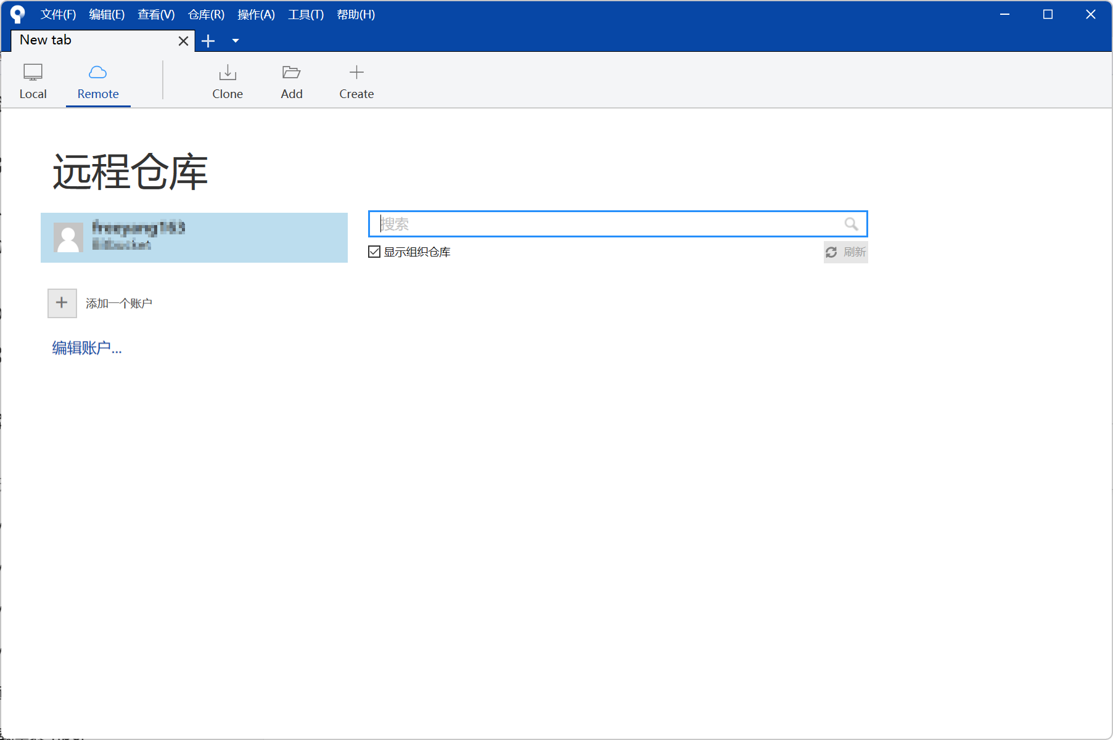Click the plus icon to add account
This screenshot has height=740, width=1113.
(62, 303)
